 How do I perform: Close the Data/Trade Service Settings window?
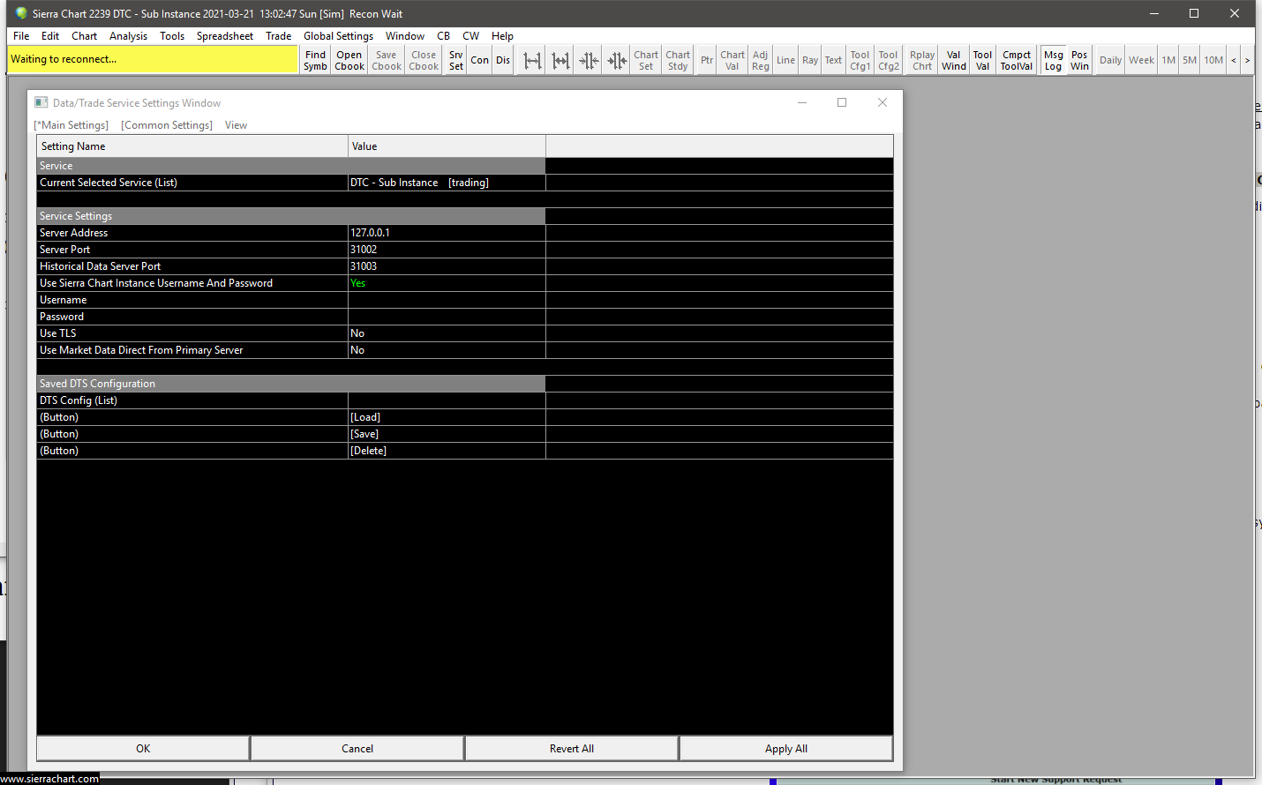coord(883,102)
